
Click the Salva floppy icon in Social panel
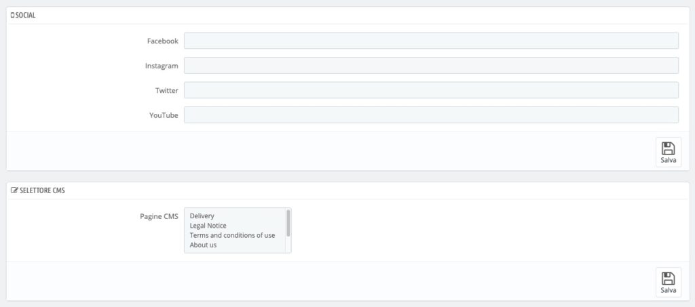pos(668,148)
